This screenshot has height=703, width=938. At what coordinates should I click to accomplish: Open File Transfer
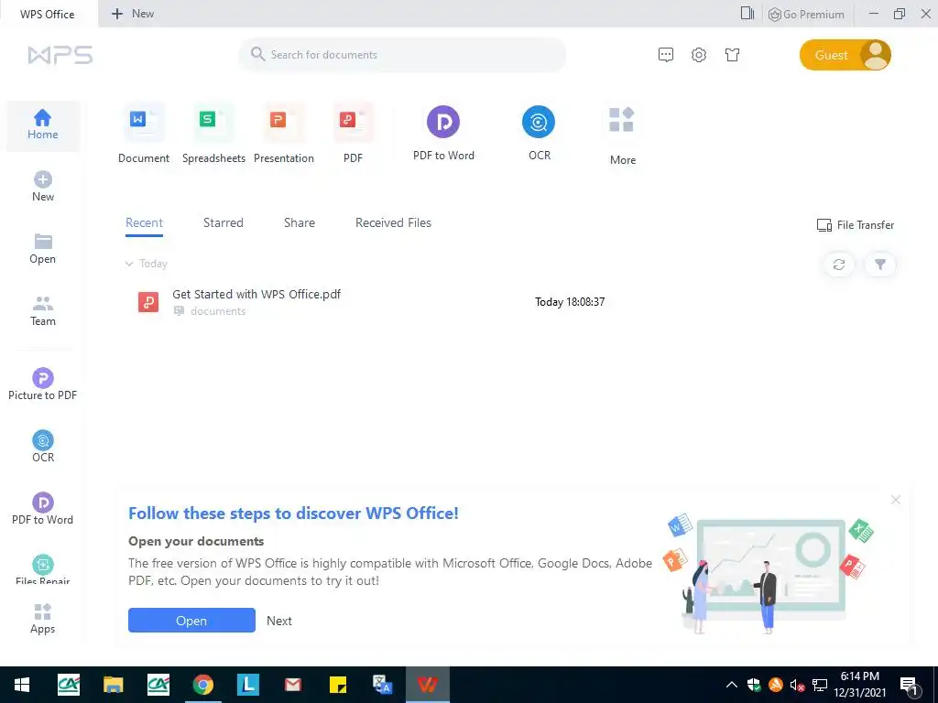(x=856, y=225)
